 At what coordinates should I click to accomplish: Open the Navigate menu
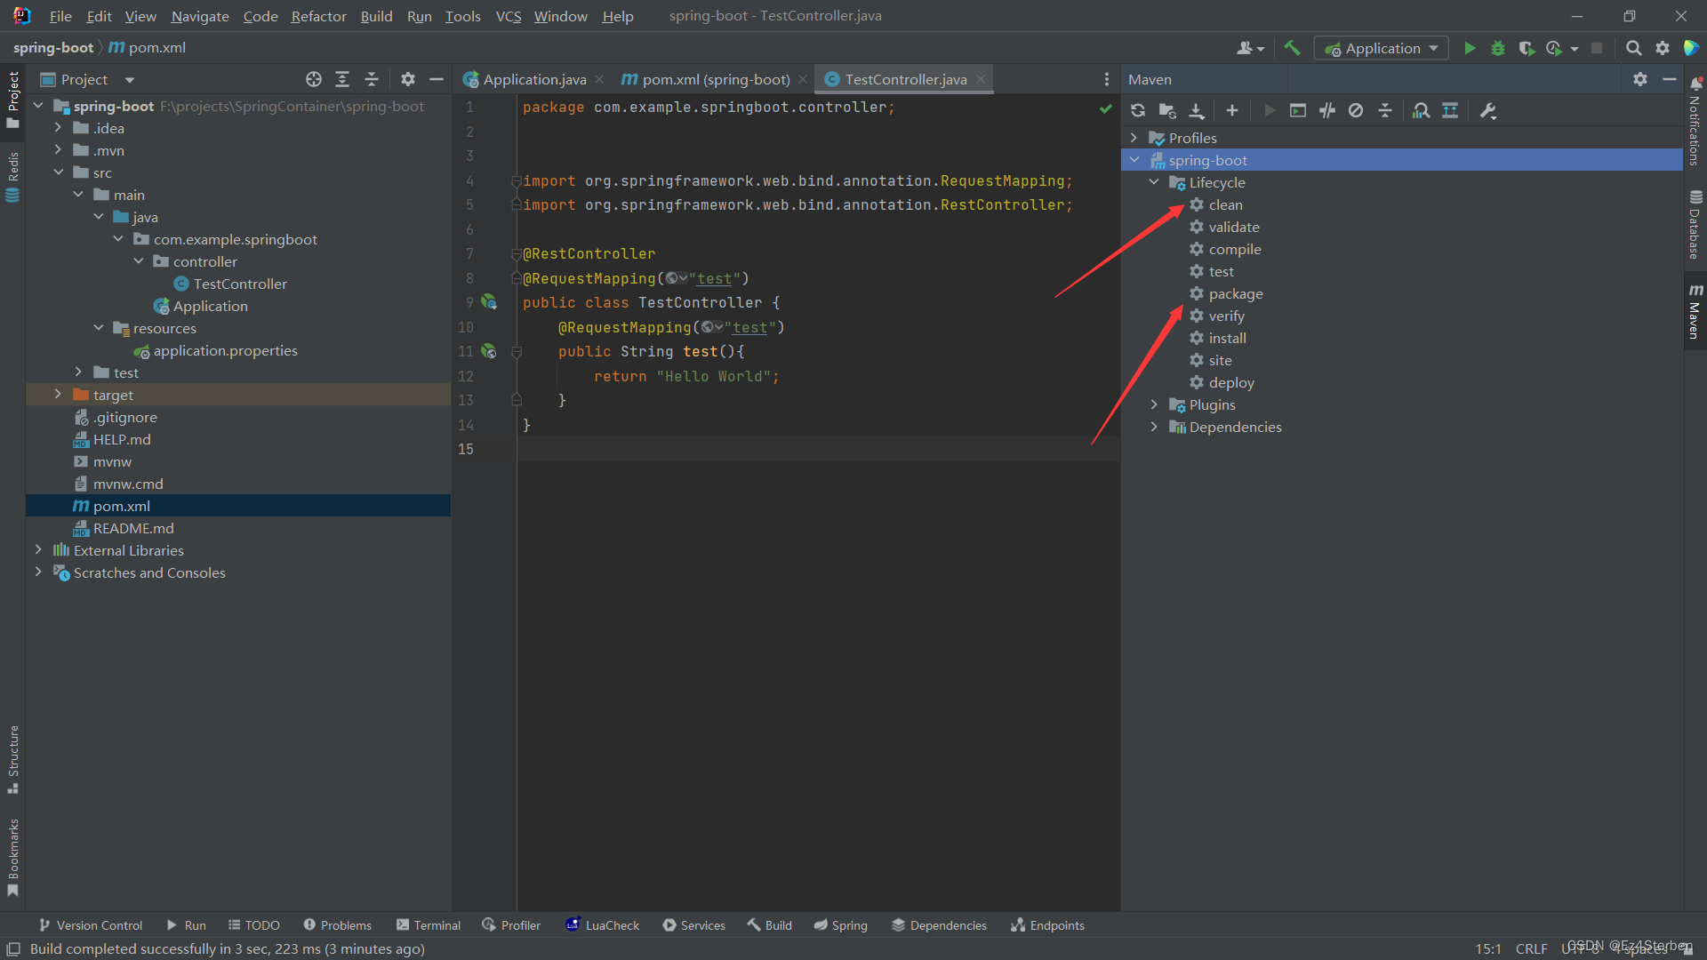coord(200,16)
